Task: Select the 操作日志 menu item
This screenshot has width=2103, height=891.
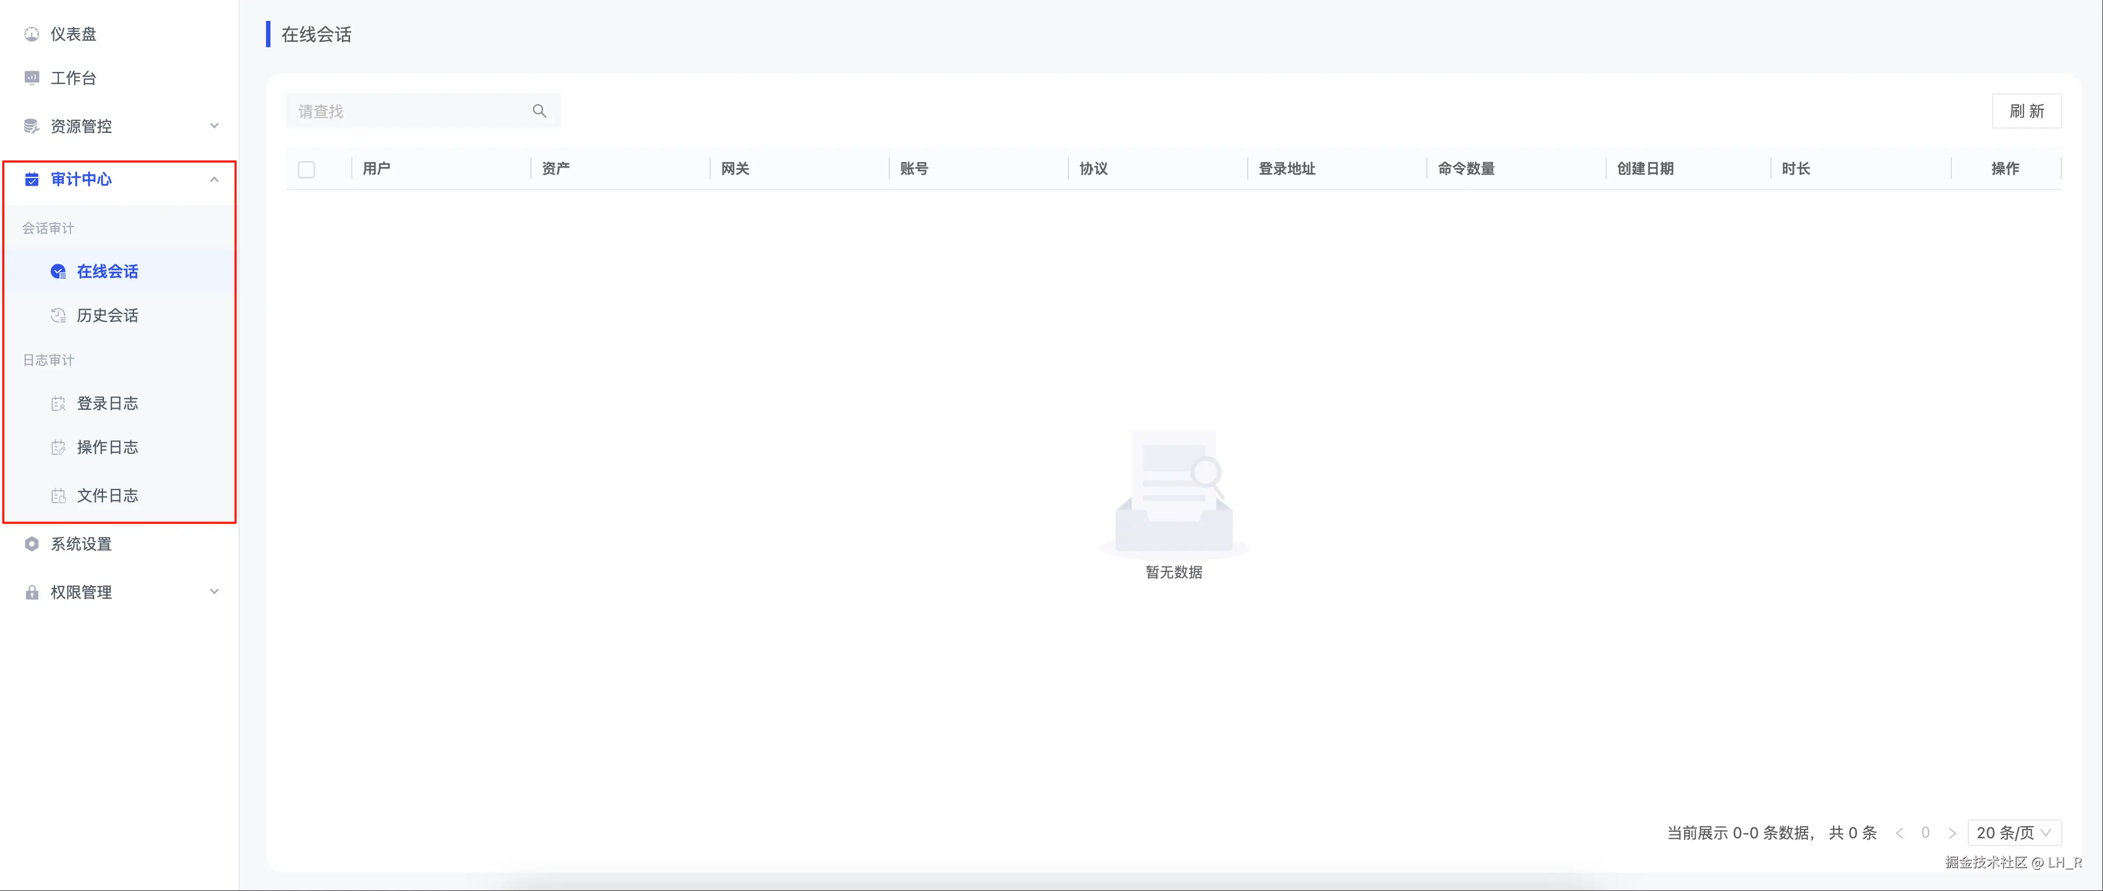Action: pos(108,447)
